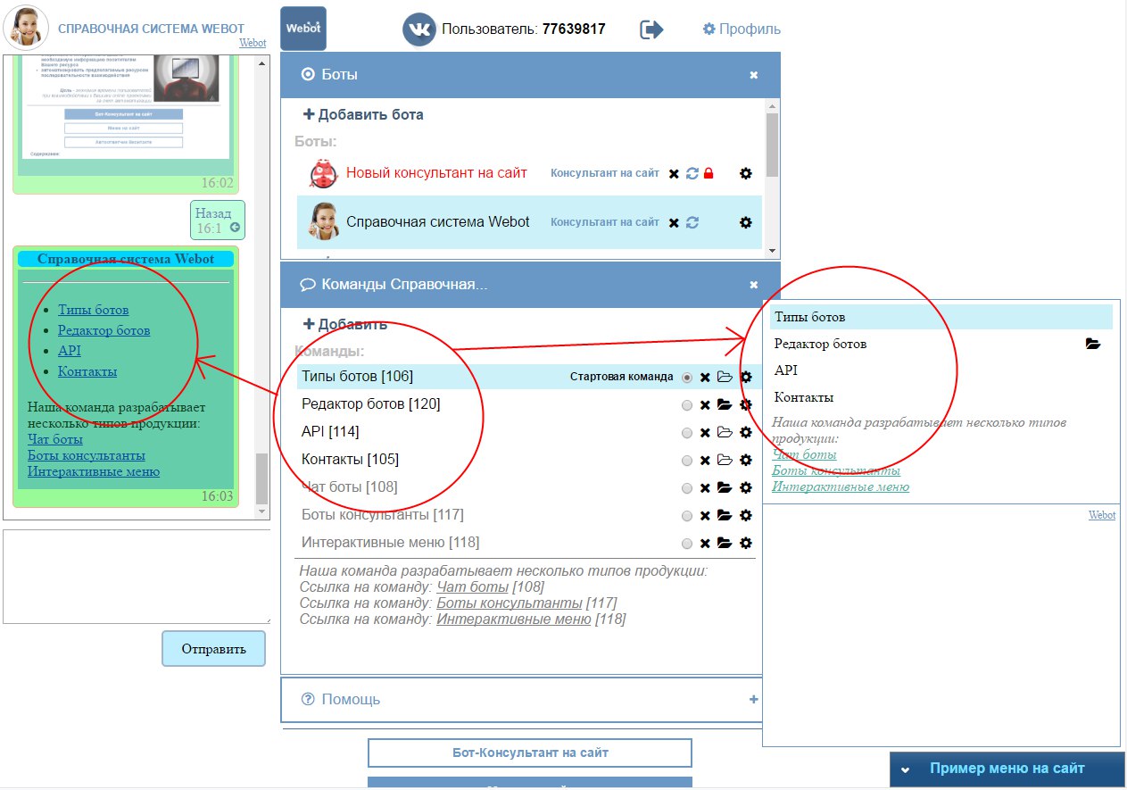Open settings gear of Новый консультант на сайт
Screen dimensions: 1127x790
tap(746, 173)
